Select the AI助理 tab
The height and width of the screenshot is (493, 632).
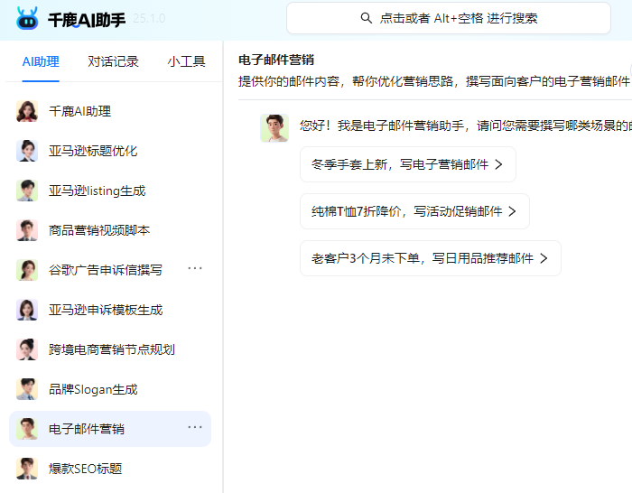[x=41, y=61]
